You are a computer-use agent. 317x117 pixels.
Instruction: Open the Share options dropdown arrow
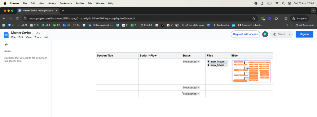(x=289, y=34)
